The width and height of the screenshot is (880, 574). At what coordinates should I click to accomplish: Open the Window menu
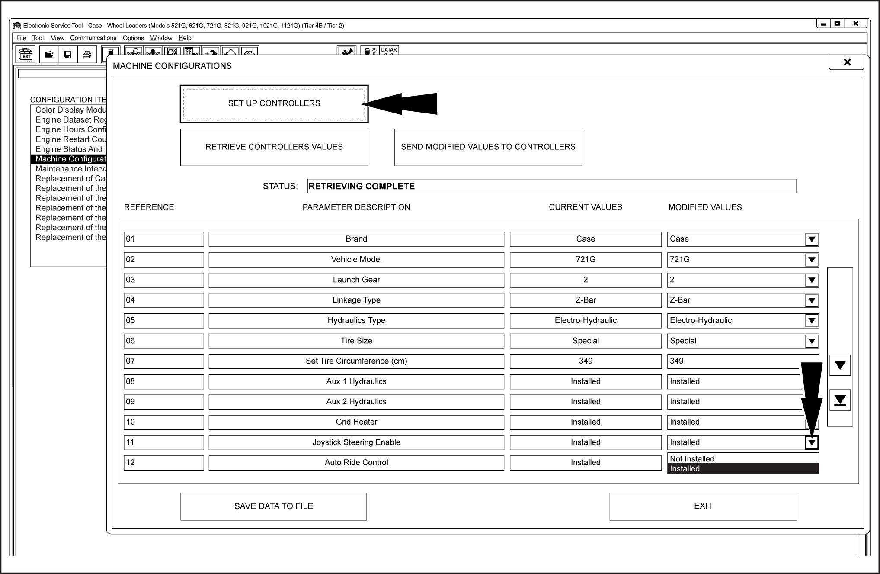pyautogui.click(x=161, y=38)
